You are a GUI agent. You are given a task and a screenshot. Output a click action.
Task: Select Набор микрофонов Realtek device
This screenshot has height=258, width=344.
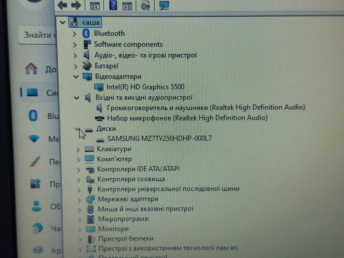click(x=187, y=118)
